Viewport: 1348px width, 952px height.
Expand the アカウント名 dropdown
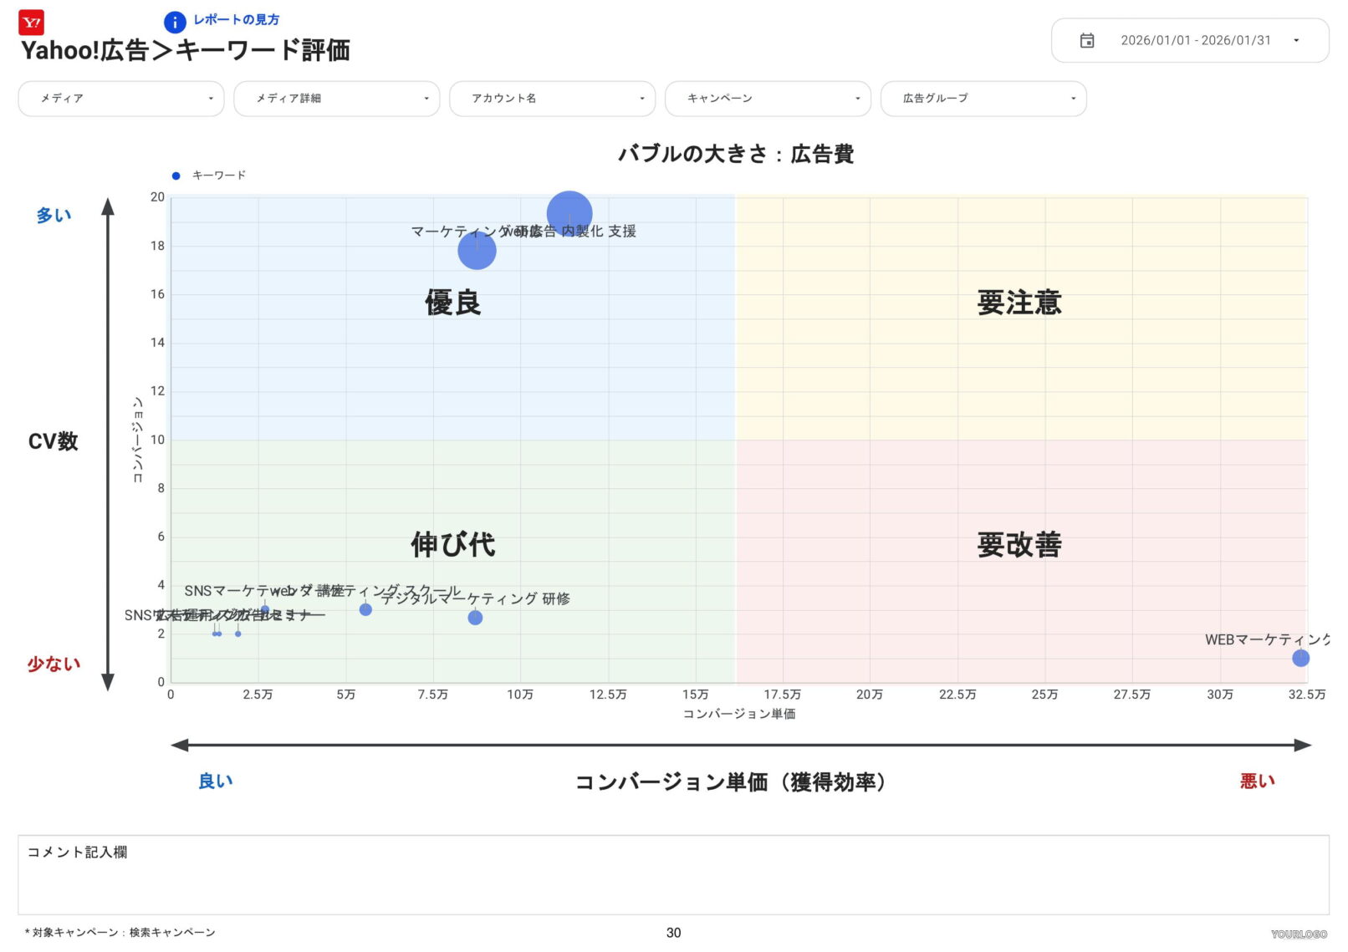[x=552, y=99]
